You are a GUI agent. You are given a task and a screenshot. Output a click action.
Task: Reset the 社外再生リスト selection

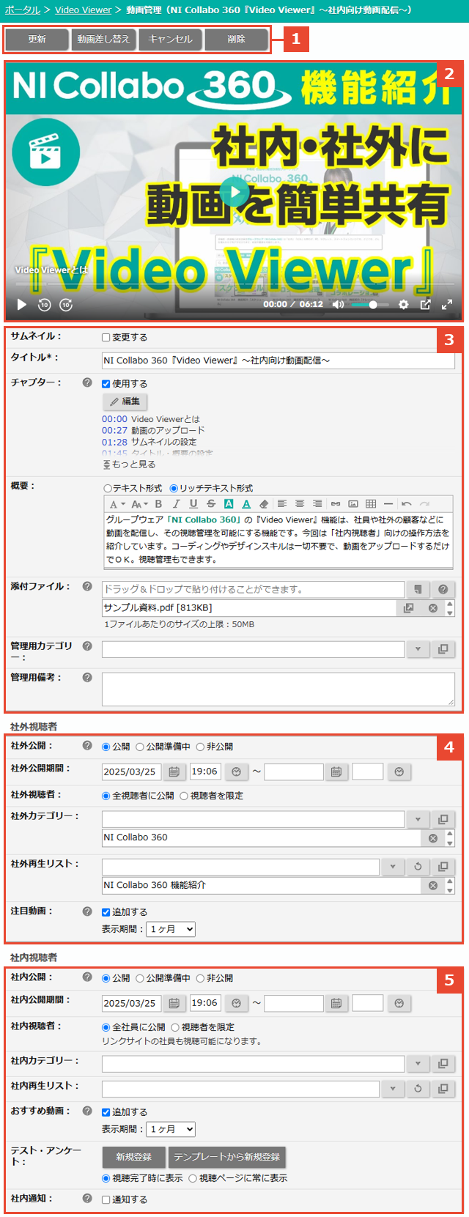418,867
